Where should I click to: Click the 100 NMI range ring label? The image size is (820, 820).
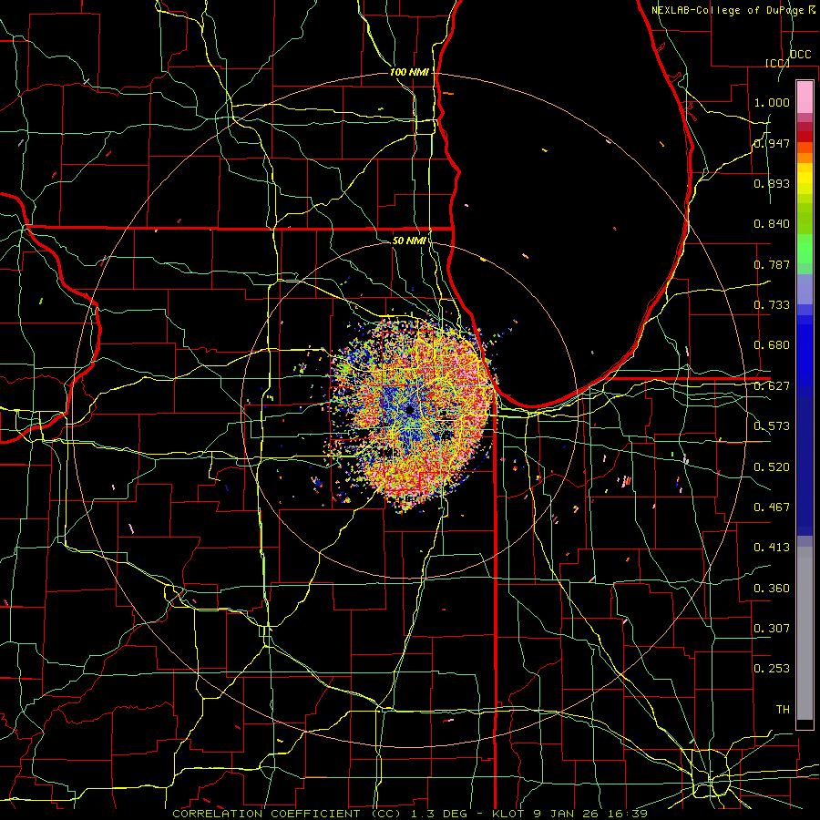coord(409,72)
